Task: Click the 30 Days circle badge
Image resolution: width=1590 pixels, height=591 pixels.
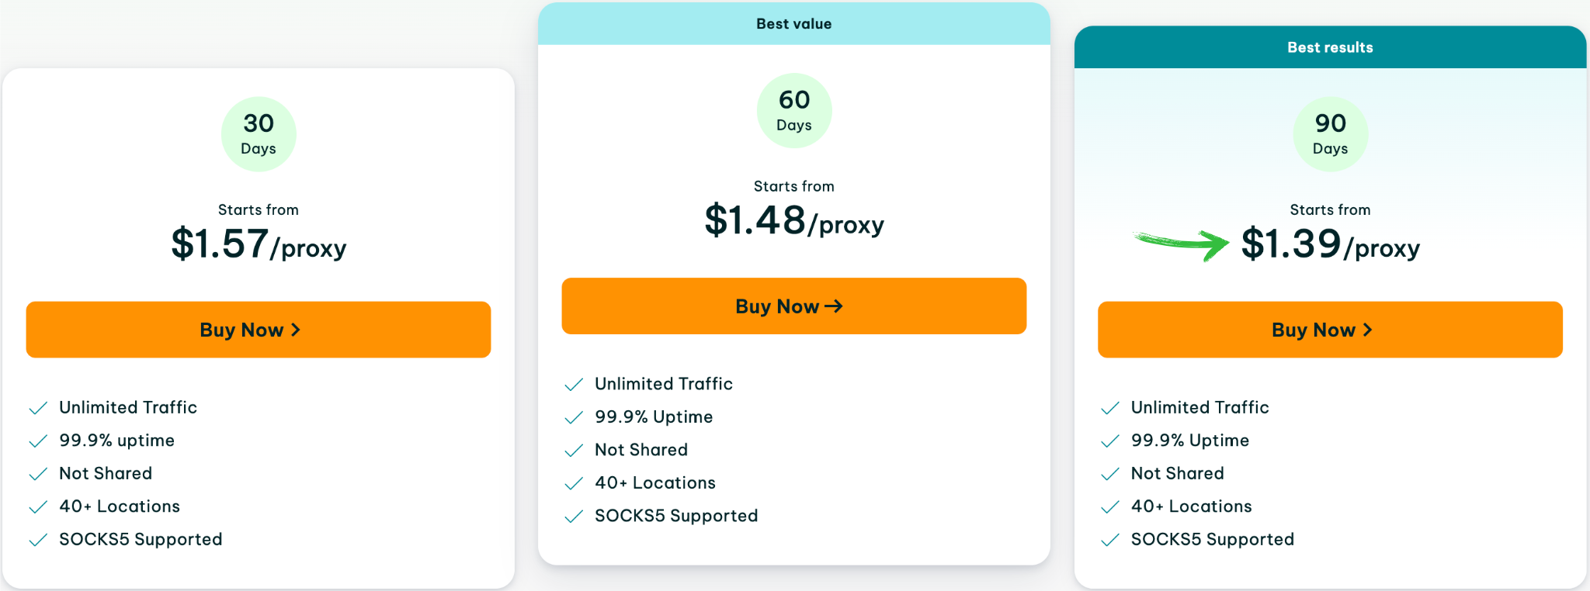Action: (x=259, y=134)
